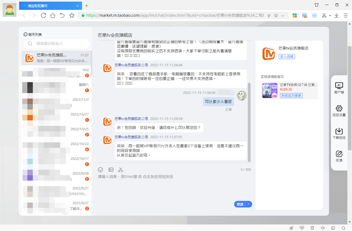Open the chat dated 2022/9/28

click(x=56, y=176)
